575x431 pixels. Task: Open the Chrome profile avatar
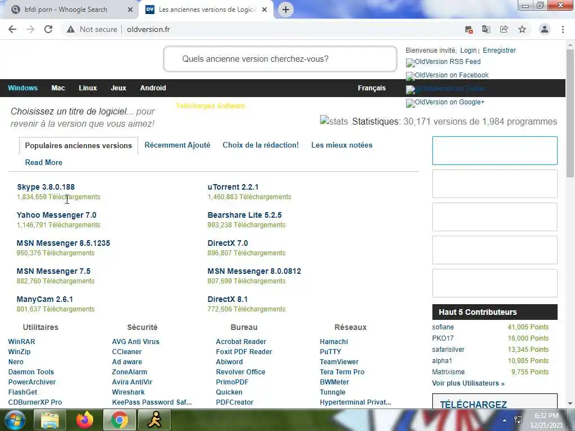coord(545,29)
